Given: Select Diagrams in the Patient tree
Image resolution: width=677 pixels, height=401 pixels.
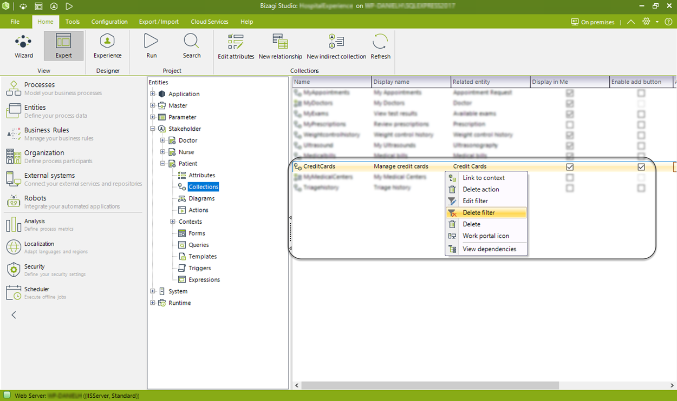Looking at the screenshot, I should pos(201,198).
